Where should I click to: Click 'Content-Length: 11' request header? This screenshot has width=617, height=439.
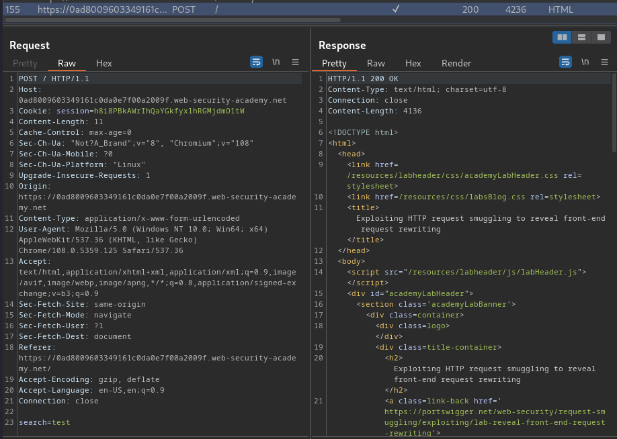point(60,122)
